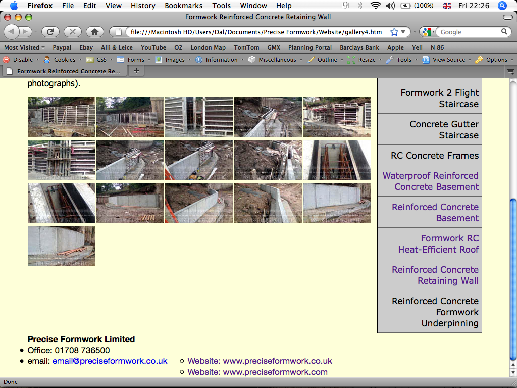Open the History menu
Image resolution: width=517 pixels, height=388 pixels.
click(143, 6)
